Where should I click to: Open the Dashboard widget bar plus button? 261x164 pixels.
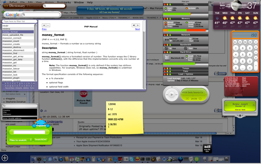coord(5,158)
